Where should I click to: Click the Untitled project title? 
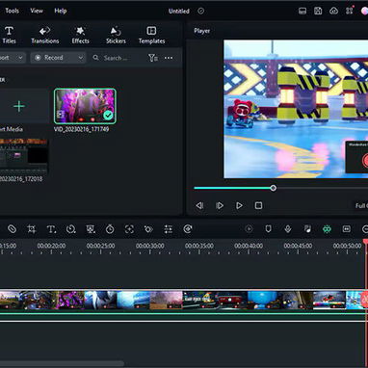179,12
